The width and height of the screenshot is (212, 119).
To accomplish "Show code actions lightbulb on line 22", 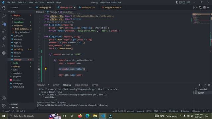I will click(46, 69).
